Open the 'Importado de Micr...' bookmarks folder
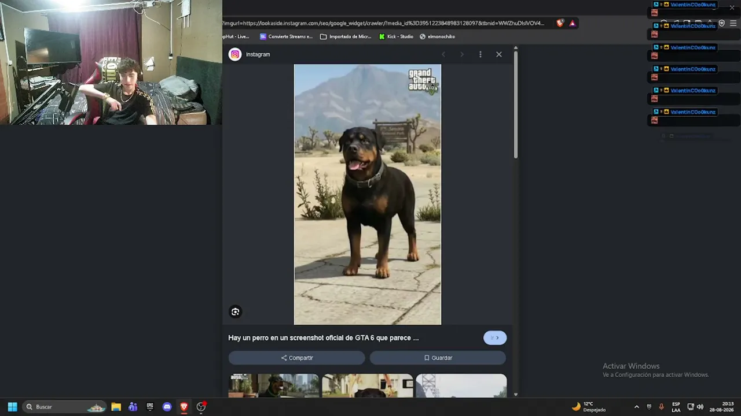The height and width of the screenshot is (416, 741). pos(346,36)
